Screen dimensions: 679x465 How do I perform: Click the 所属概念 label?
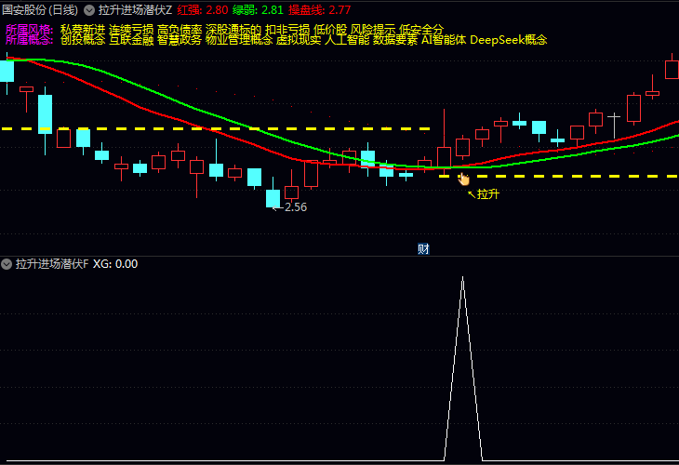[x=29, y=40]
